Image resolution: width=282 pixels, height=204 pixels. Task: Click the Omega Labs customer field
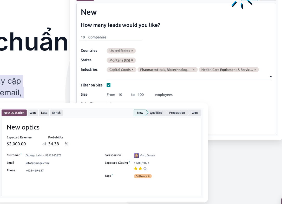[43, 156]
